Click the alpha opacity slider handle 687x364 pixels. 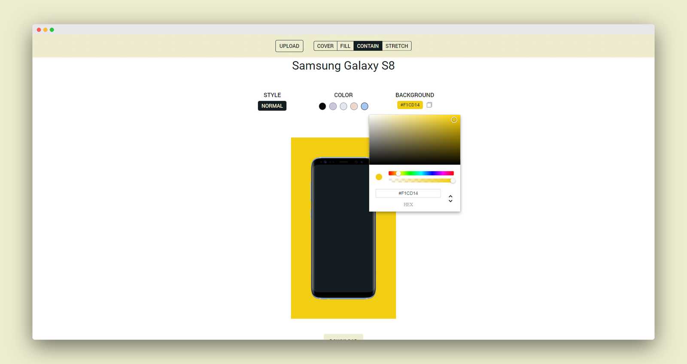point(453,180)
